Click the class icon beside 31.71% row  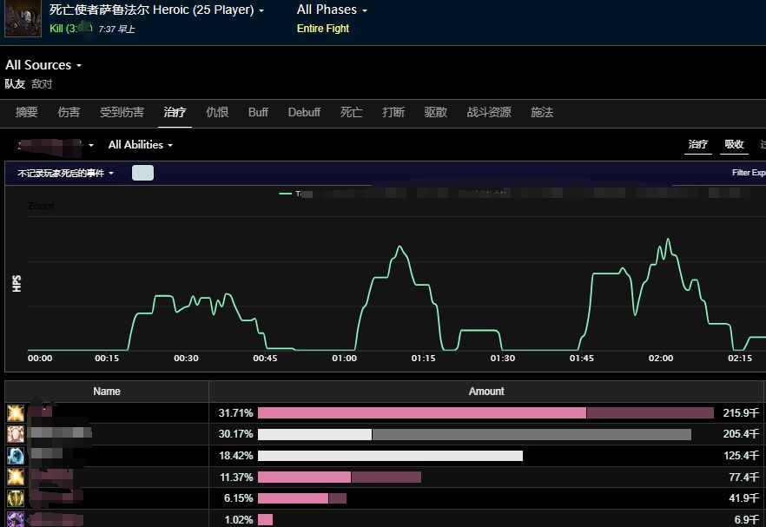(x=16, y=413)
